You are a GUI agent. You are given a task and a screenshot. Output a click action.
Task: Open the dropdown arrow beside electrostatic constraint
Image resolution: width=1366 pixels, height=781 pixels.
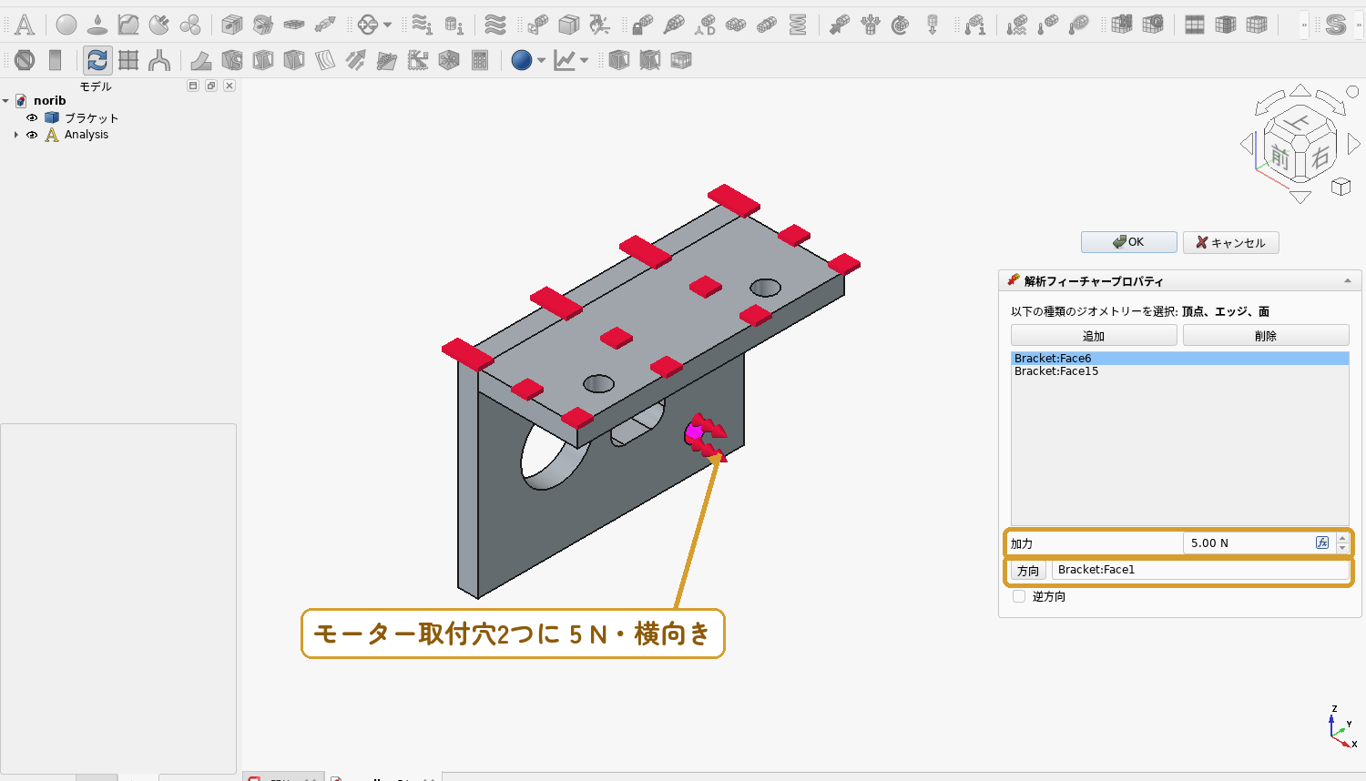point(388,25)
